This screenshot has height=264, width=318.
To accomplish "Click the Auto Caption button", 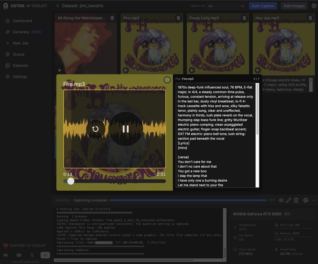I will coord(263,6).
